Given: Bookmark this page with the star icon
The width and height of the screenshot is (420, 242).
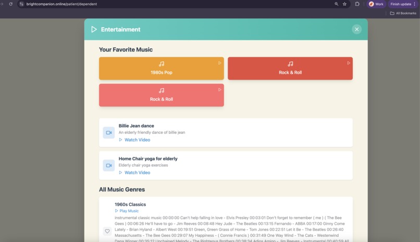Looking at the screenshot, I should coord(344,4).
